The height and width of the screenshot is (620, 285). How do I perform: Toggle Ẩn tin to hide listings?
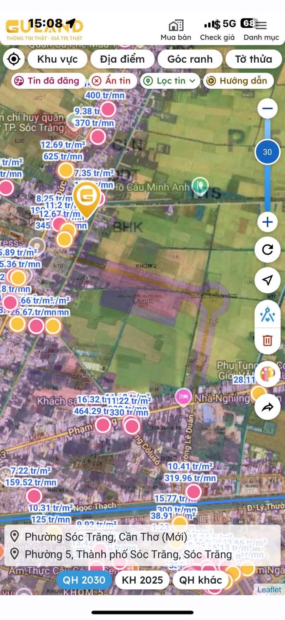pos(113,81)
